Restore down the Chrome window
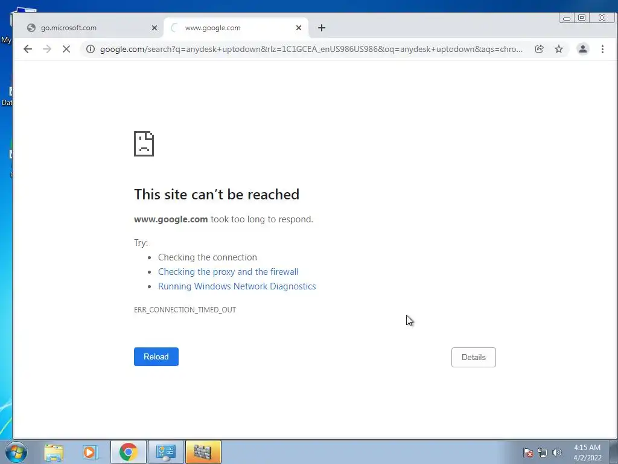 point(582,18)
